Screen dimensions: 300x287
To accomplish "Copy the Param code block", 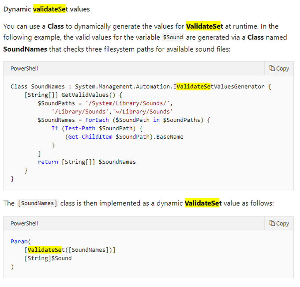I will click(279, 223).
